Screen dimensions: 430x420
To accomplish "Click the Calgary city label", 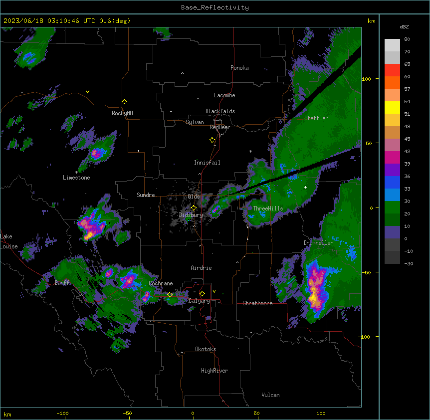I will [x=199, y=301].
